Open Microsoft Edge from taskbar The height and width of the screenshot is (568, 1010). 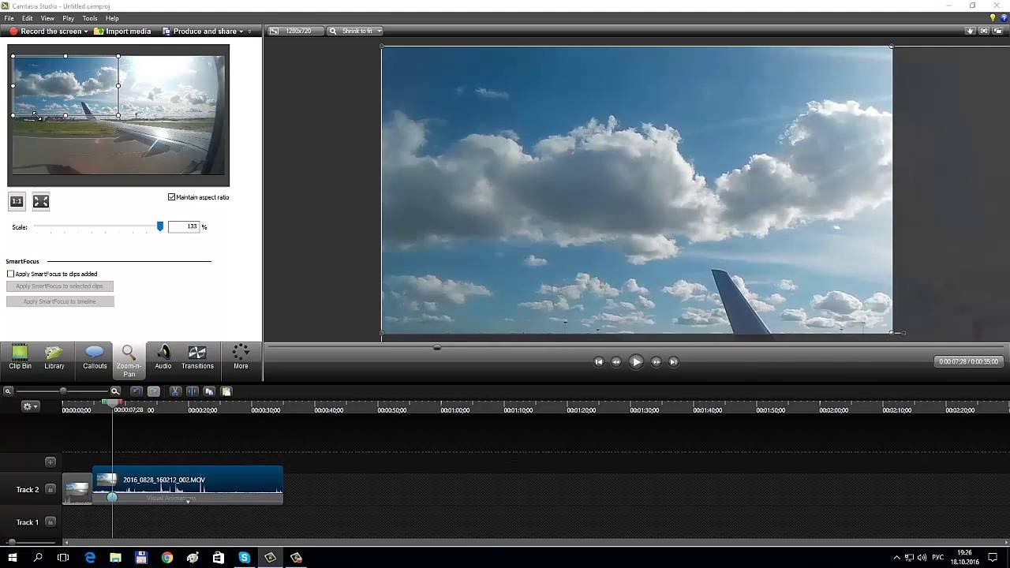pyautogui.click(x=90, y=558)
